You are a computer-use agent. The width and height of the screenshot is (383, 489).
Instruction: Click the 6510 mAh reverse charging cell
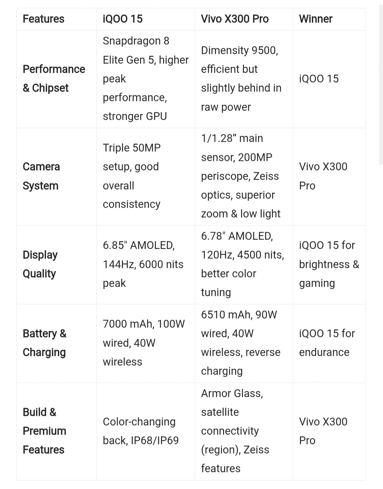pos(240,343)
